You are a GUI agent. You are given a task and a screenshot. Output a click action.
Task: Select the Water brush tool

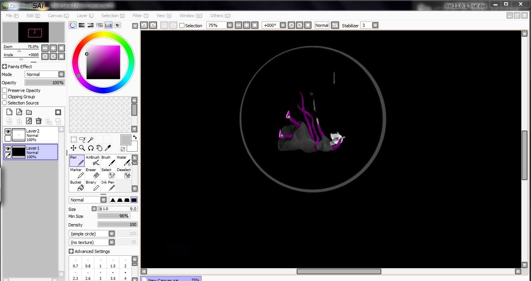click(124, 161)
